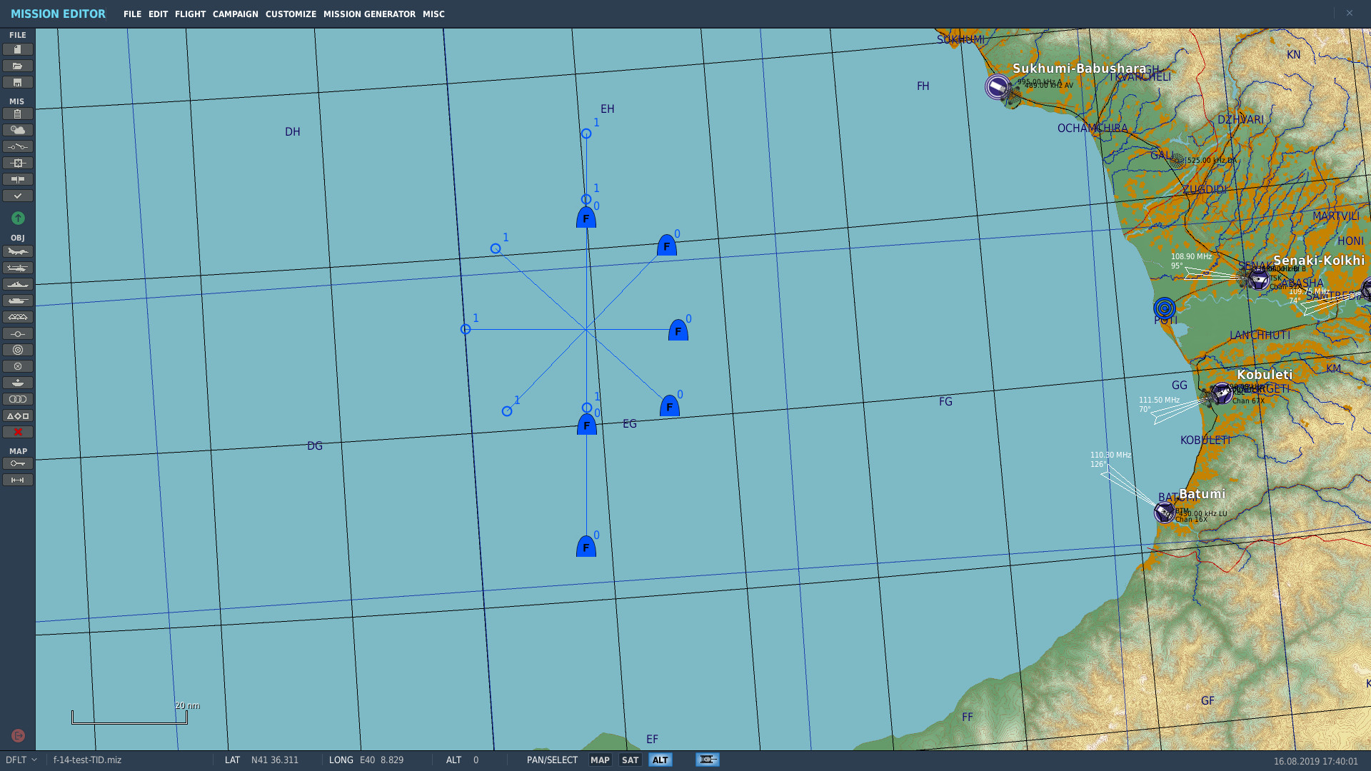Click the new mission file icon

(x=18, y=49)
